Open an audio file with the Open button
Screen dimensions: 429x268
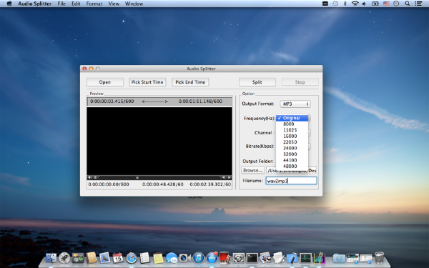coord(105,82)
